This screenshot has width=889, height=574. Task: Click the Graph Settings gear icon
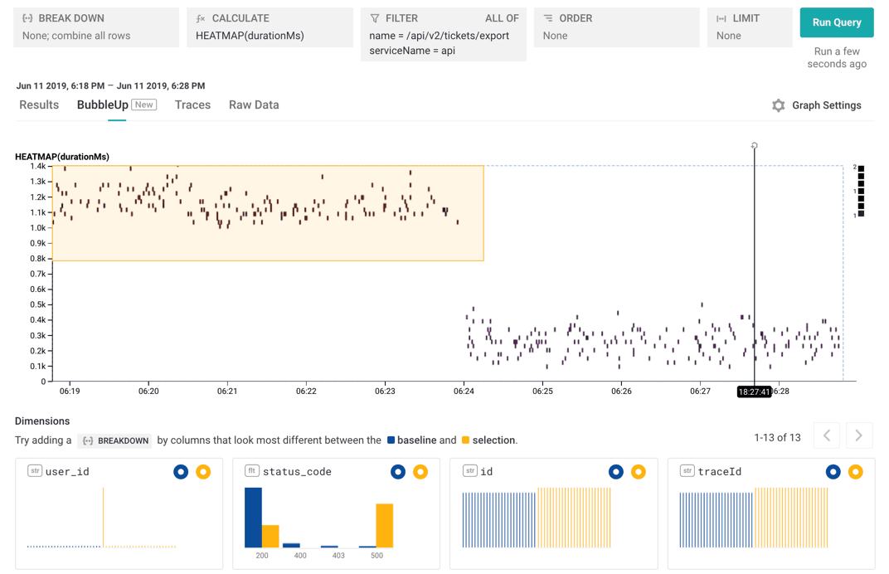tap(778, 105)
